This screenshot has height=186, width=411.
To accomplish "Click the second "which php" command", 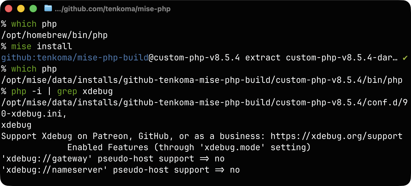I will (34, 69).
